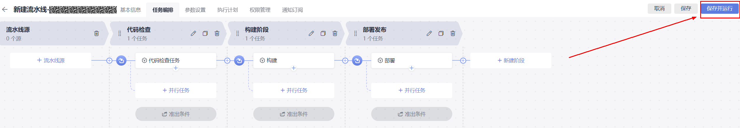The height and width of the screenshot is (128, 740).
Task: Add a 流水线源 pipeline source
Action: click(x=50, y=60)
